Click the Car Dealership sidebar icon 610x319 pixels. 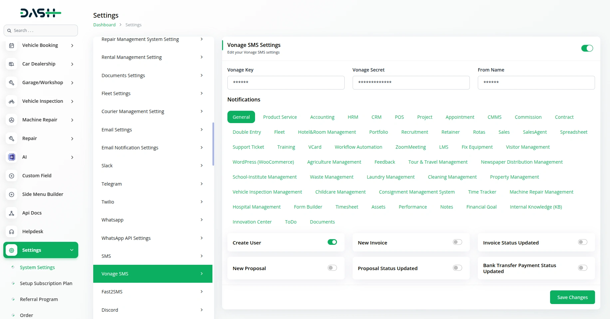pyautogui.click(x=12, y=64)
